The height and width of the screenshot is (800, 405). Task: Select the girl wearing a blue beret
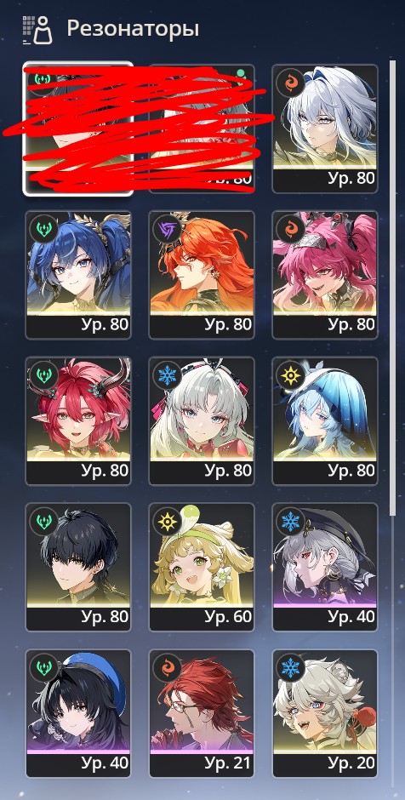click(x=78, y=712)
